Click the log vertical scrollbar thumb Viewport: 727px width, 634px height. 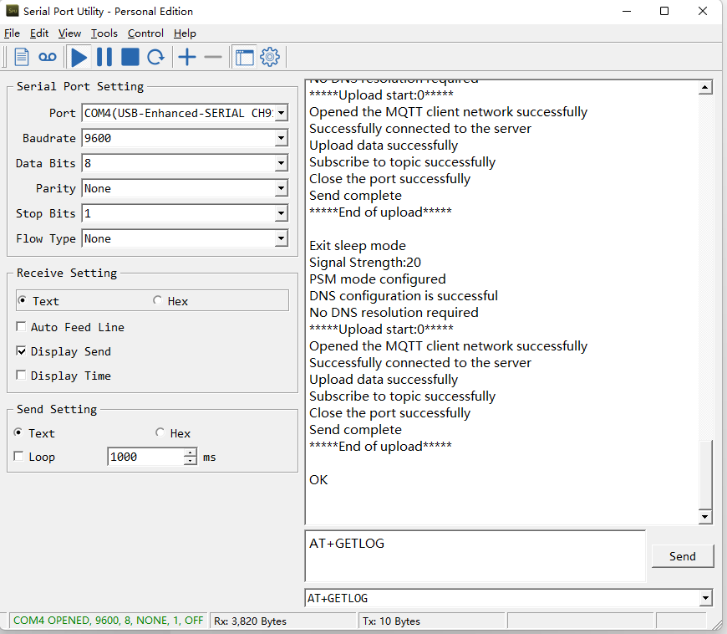tap(705, 474)
